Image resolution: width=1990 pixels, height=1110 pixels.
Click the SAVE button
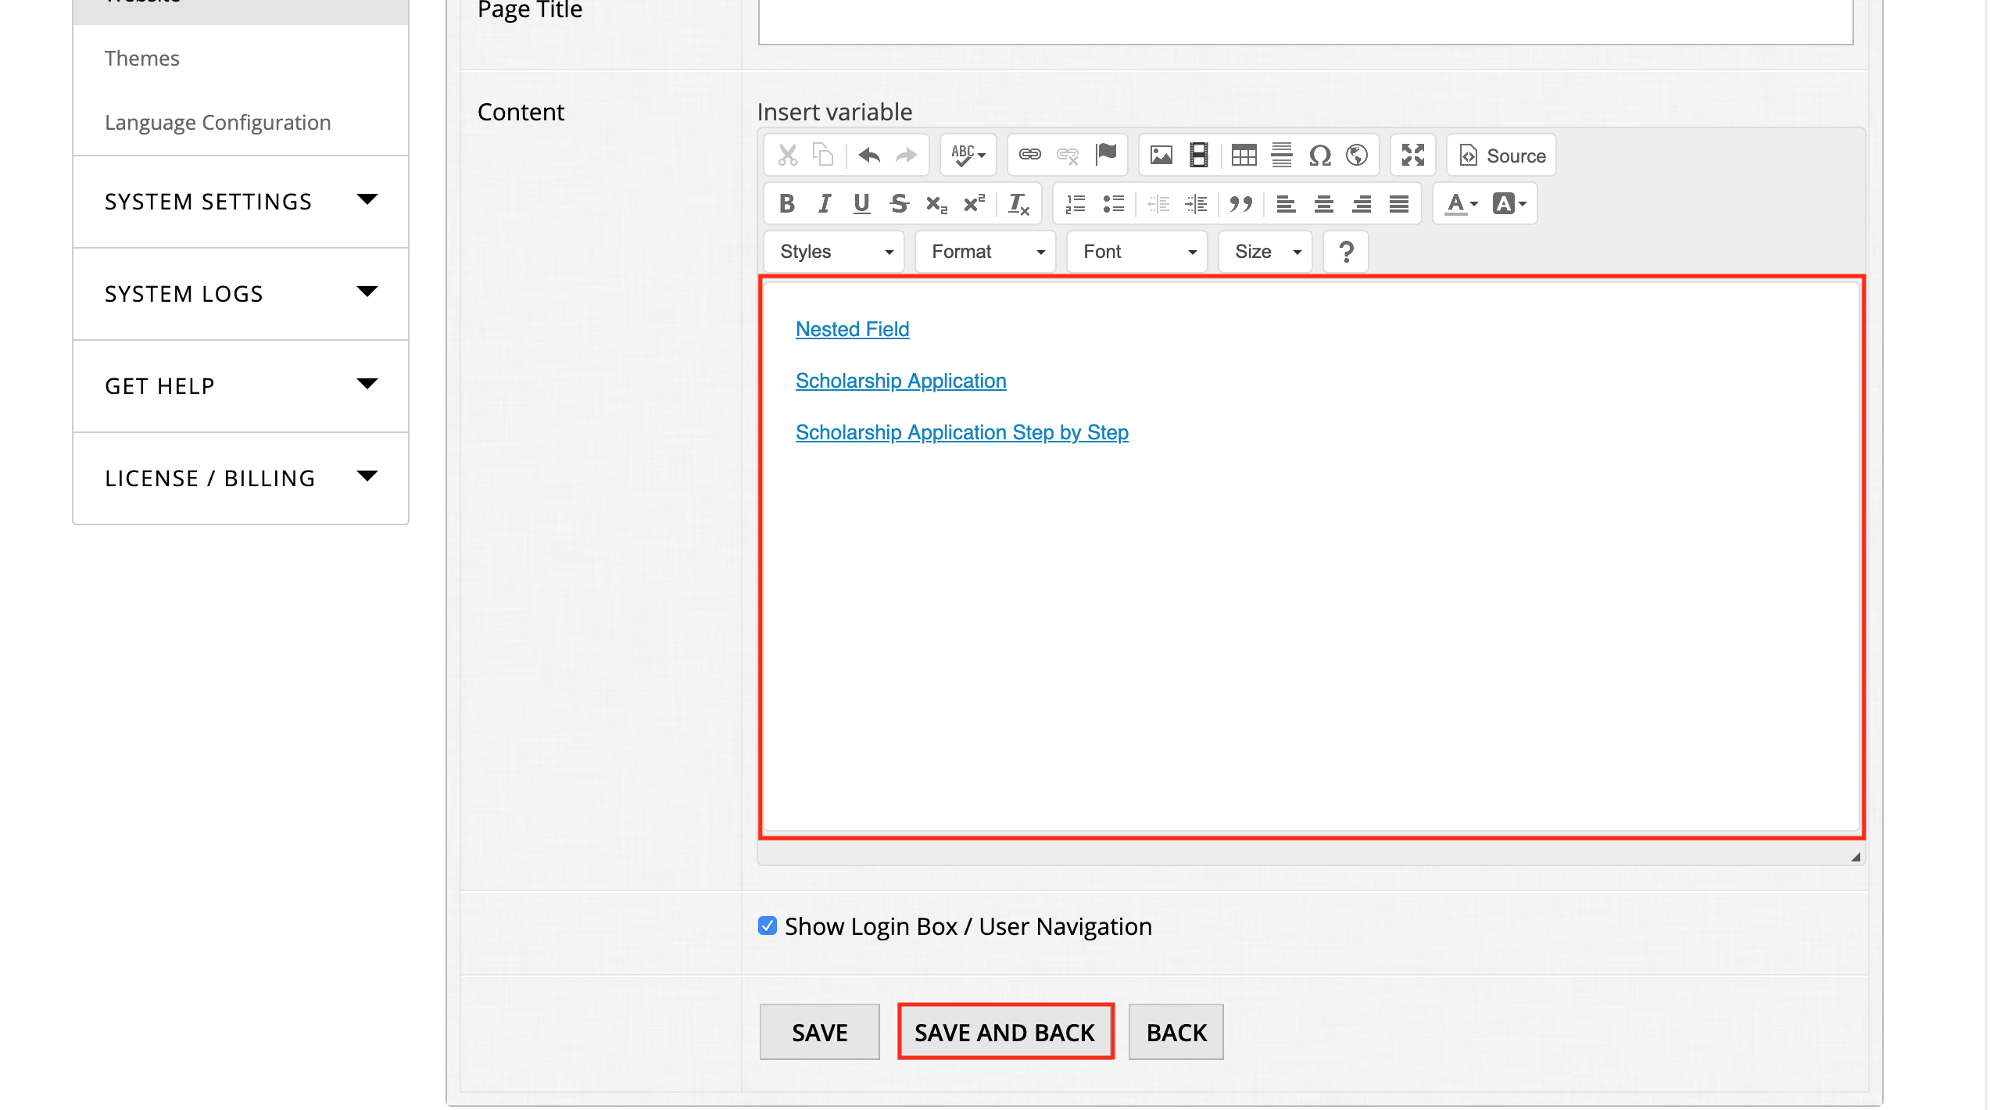pos(819,1032)
